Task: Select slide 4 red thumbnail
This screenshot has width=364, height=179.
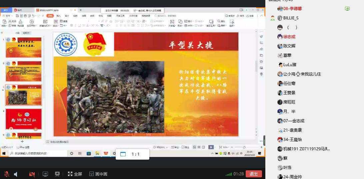Action: (24, 119)
